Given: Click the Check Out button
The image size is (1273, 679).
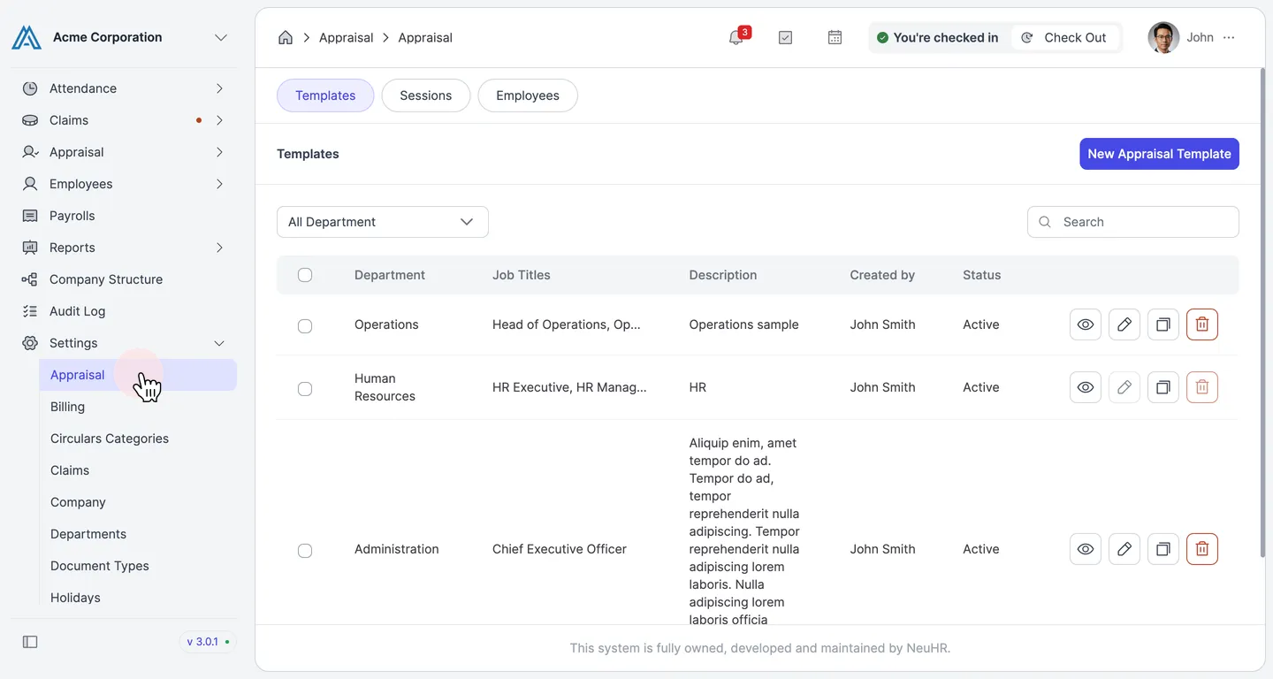Looking at the screenshot, I should point(1064,37).
